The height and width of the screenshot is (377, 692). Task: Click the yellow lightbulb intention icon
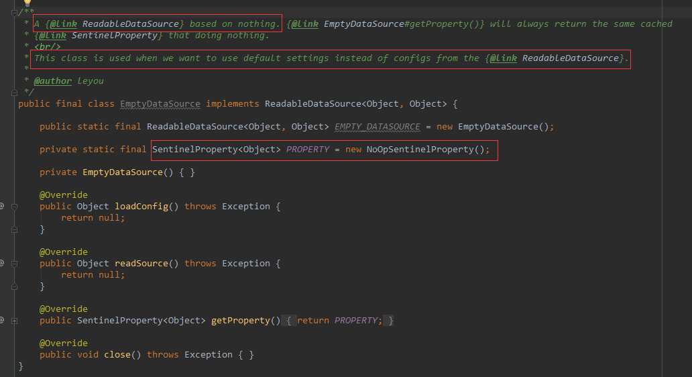point(27,3)
